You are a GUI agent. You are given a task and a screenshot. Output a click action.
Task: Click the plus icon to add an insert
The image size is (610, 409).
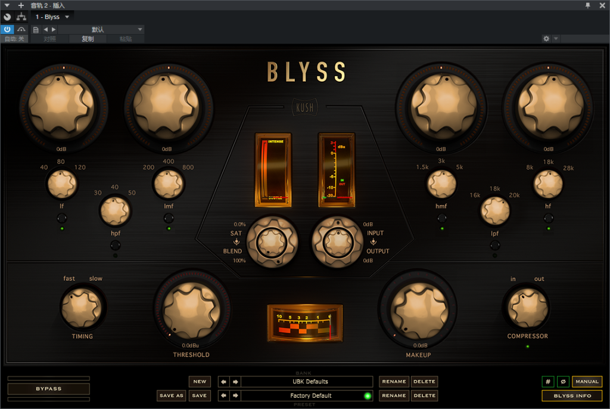(21, 5)
